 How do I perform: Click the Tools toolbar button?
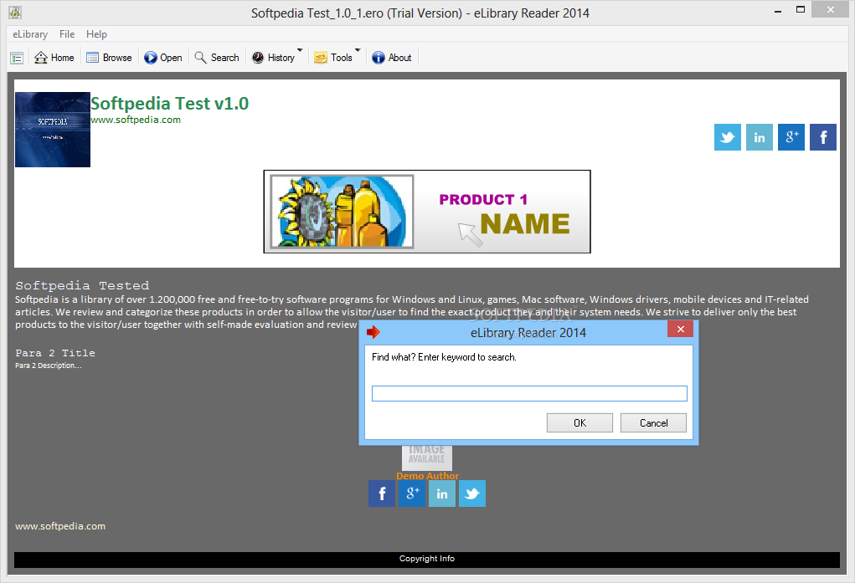(x=333, y=58)
